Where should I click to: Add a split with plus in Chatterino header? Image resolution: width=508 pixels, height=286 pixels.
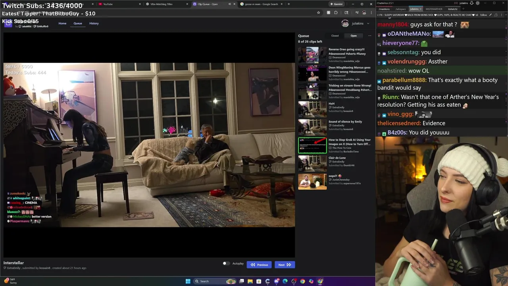(506, 15)
